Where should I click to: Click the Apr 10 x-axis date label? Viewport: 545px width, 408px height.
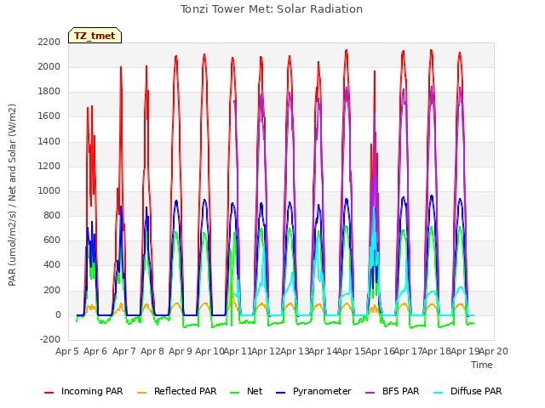[209, 351]
